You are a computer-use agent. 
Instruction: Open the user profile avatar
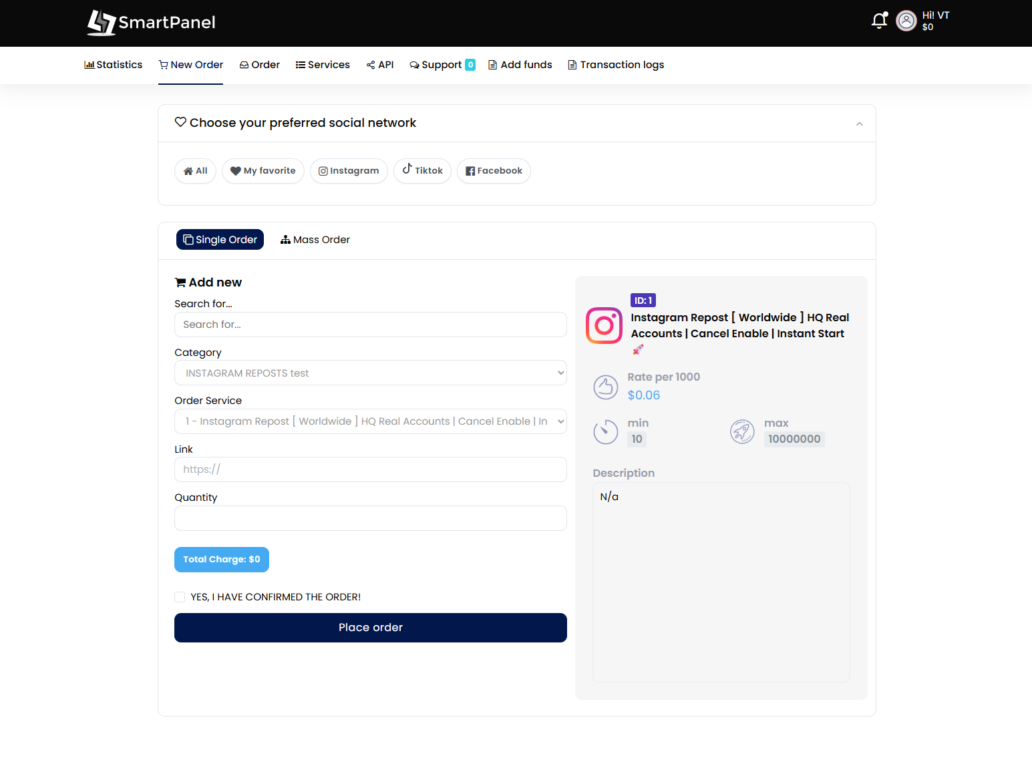906,21
